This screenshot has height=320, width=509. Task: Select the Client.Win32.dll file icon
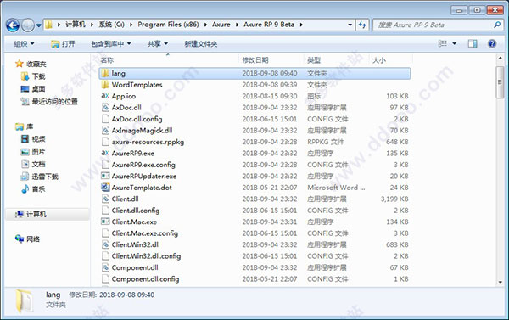click(x=105, y=244)
